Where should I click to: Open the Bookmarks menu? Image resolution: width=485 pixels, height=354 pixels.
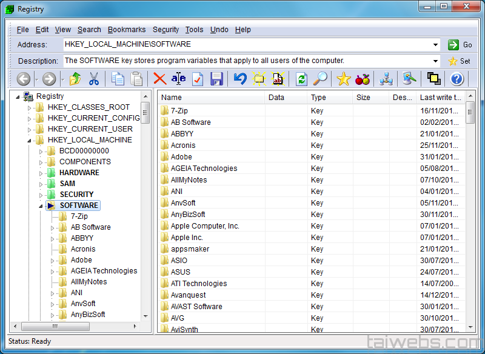127,30
